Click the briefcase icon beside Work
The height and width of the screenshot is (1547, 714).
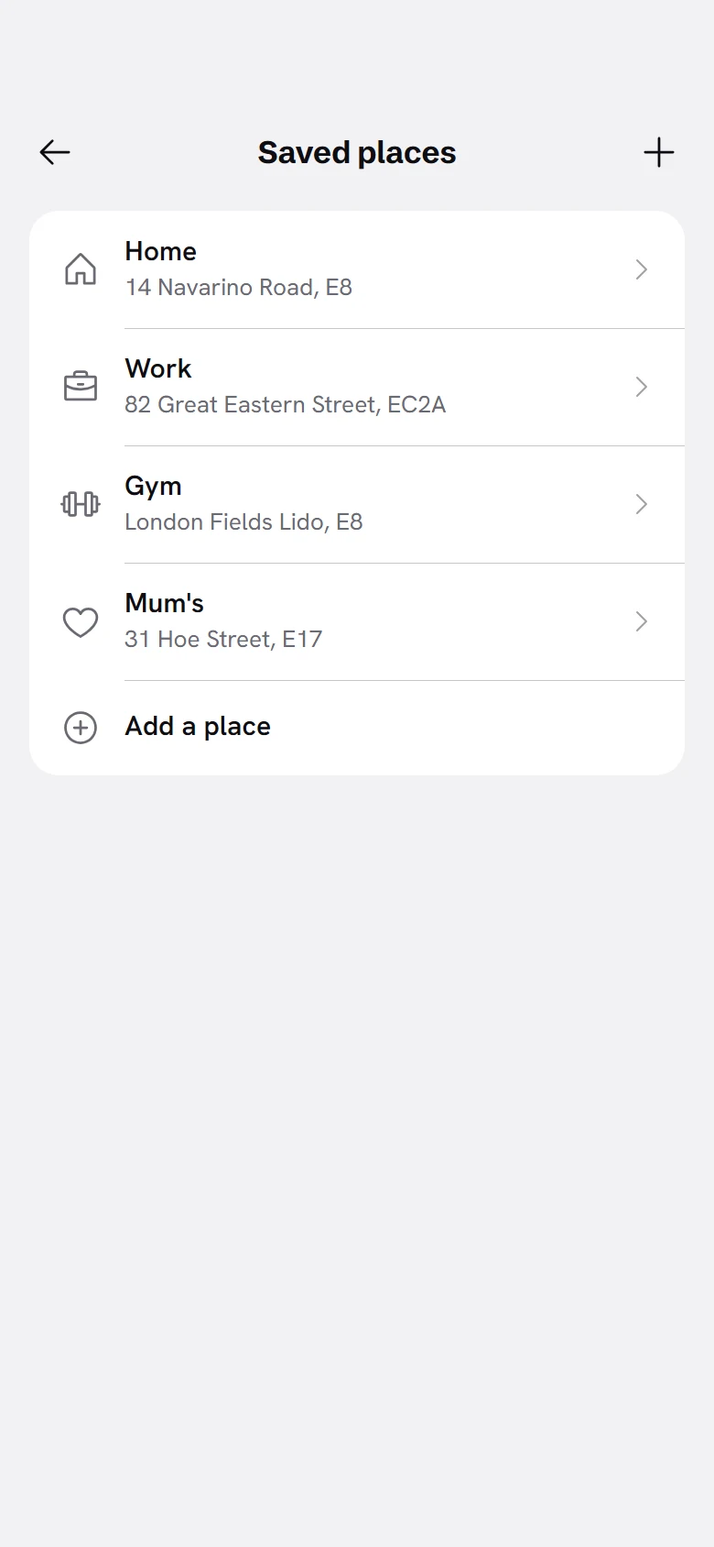pos(81,387)
